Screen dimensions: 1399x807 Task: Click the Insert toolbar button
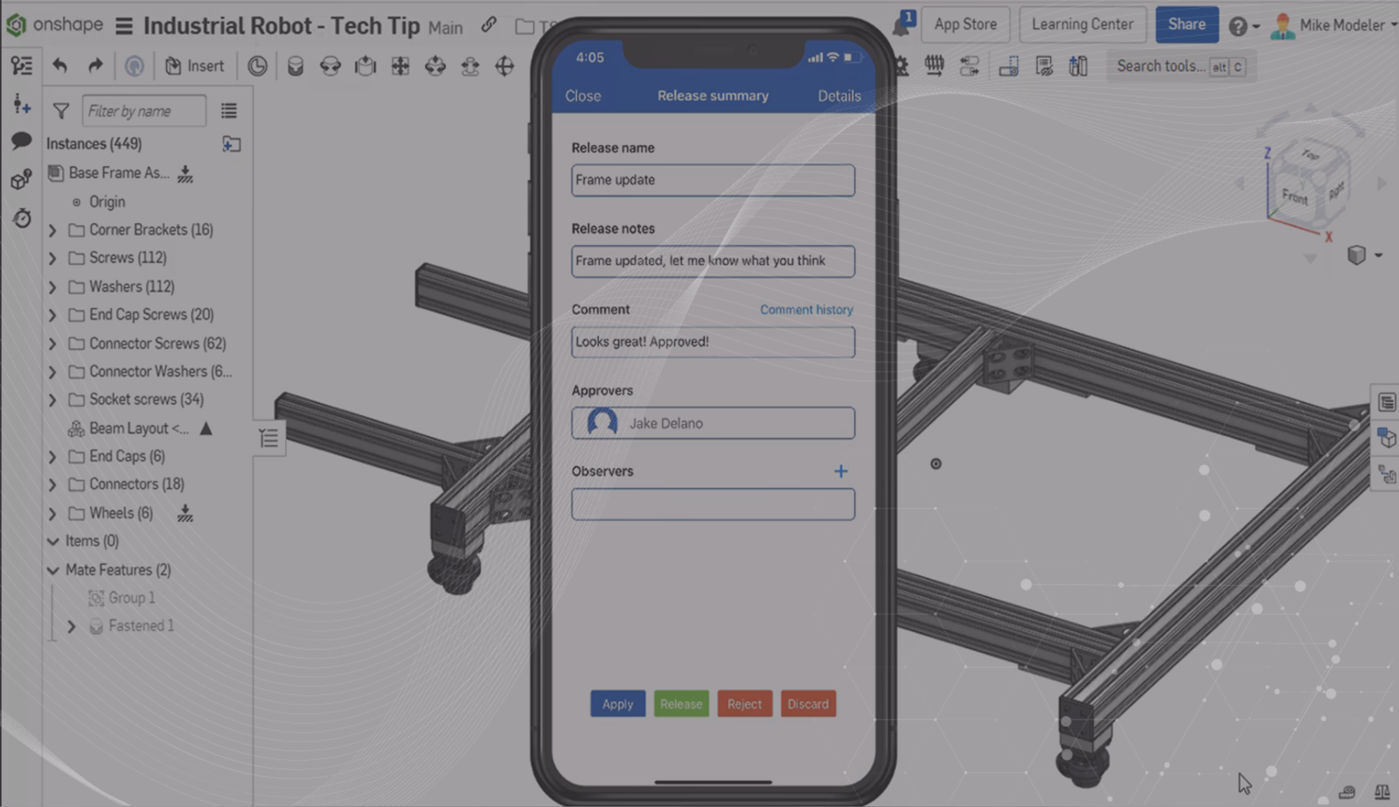click(195, 66)
